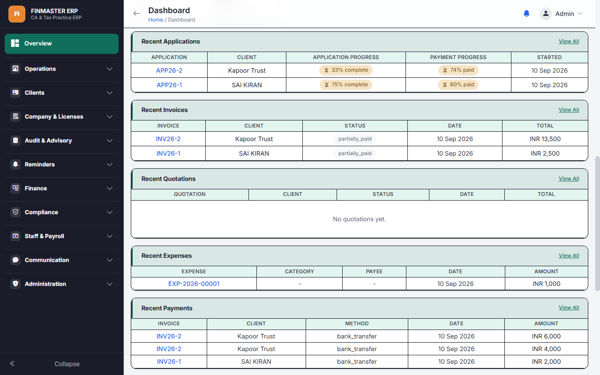Click the FinMaster ERP logo icon
This screenshot has width=600, height=375.
[17, 14]
